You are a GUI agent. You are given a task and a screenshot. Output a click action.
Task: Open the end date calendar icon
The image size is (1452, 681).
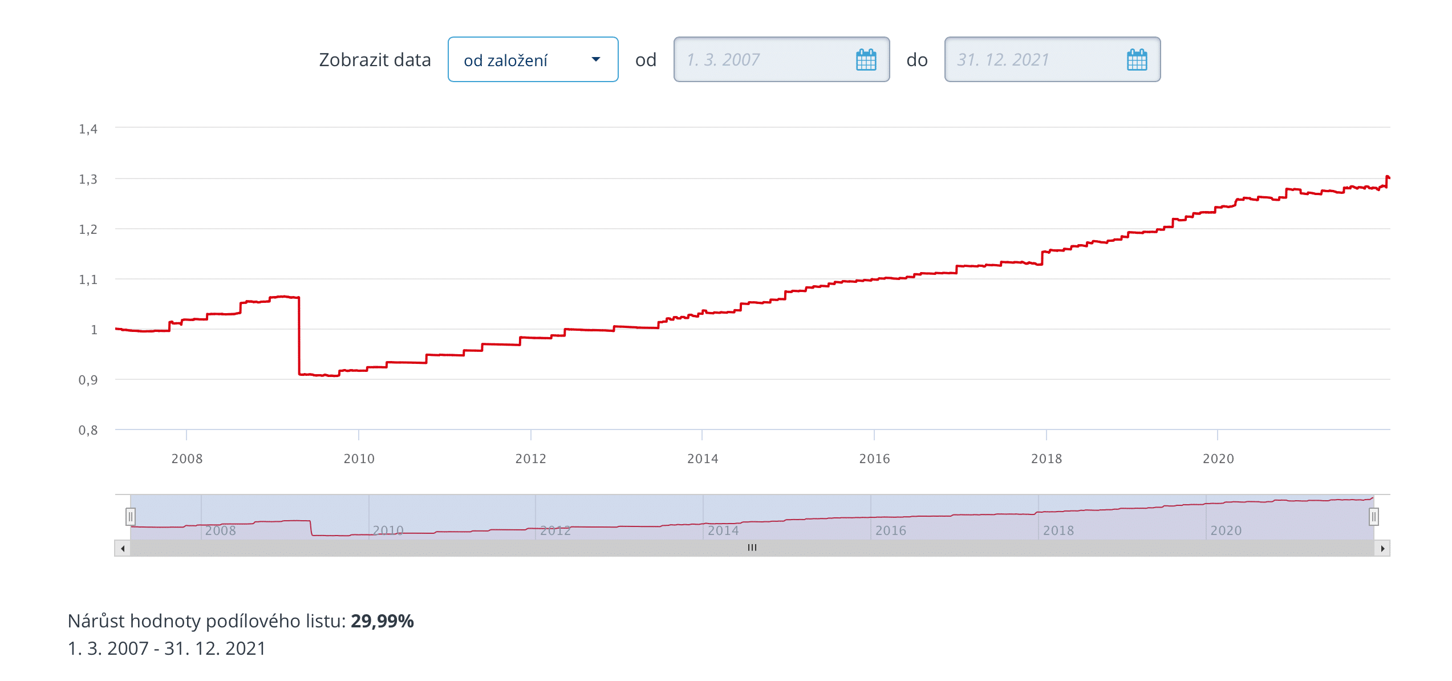pos(1137,60)
